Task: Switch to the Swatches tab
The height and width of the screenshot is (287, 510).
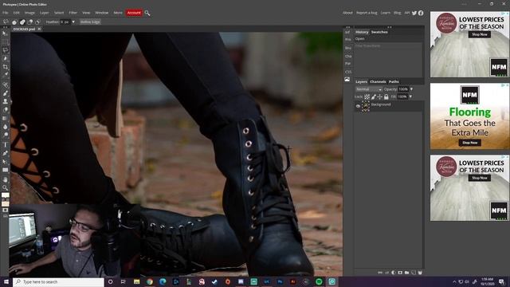Action: click(379, 32)
